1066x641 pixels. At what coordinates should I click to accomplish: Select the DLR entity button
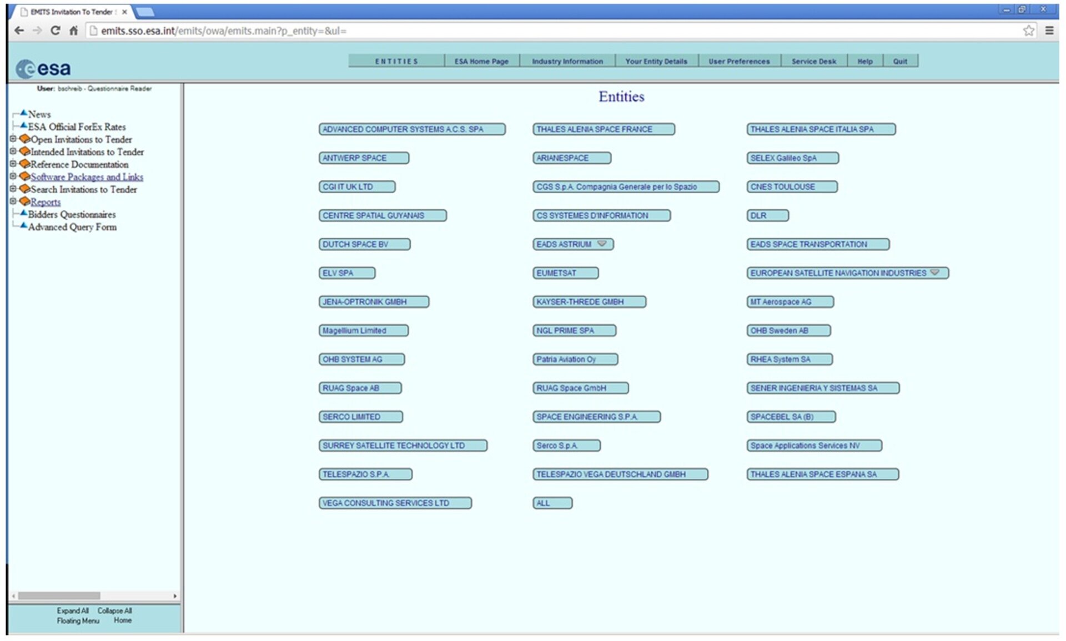767,215
